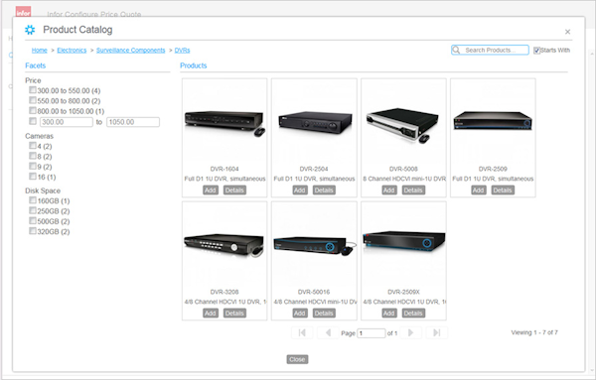Click the DVR-3208 product image
This screenshot has height=380, width=596.
pos(224,245)
